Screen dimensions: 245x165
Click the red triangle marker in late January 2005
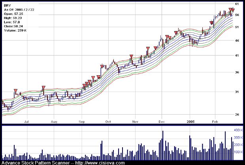point(211,23)
